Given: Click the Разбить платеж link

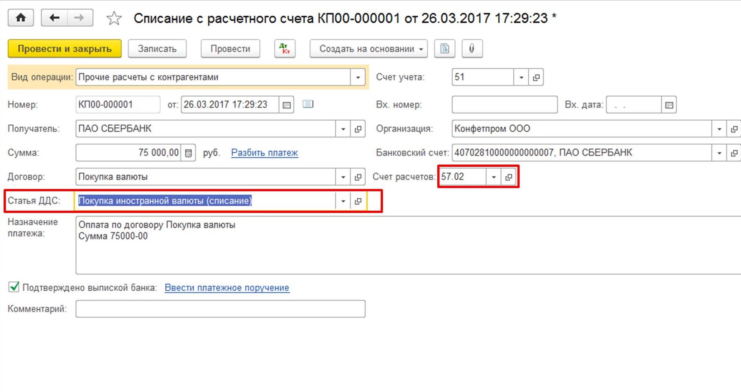Looking at the screenshot, I should (x=264, y=153).
